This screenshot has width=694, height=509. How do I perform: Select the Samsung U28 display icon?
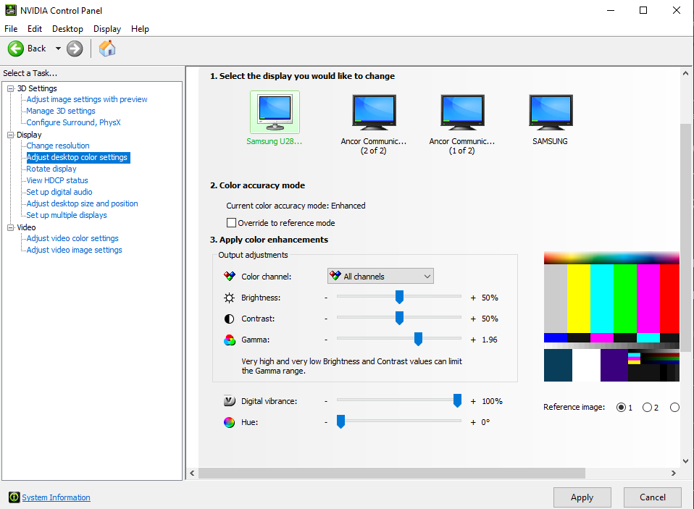click(275, 112)
